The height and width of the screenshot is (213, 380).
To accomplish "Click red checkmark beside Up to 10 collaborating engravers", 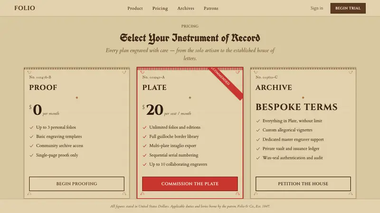I will click(x=144, y=164).
